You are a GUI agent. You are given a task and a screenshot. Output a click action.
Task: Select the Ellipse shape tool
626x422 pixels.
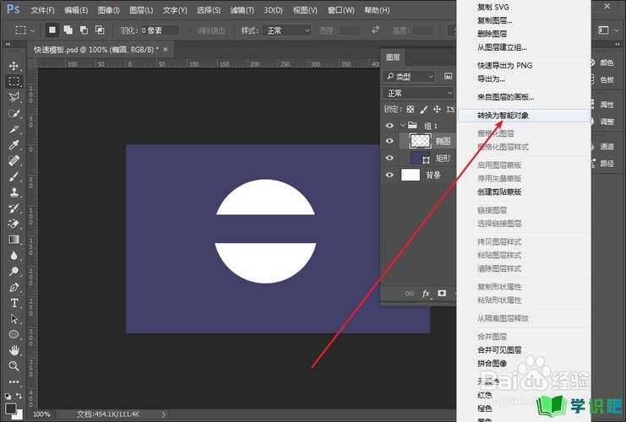click(x=14, y=334)
